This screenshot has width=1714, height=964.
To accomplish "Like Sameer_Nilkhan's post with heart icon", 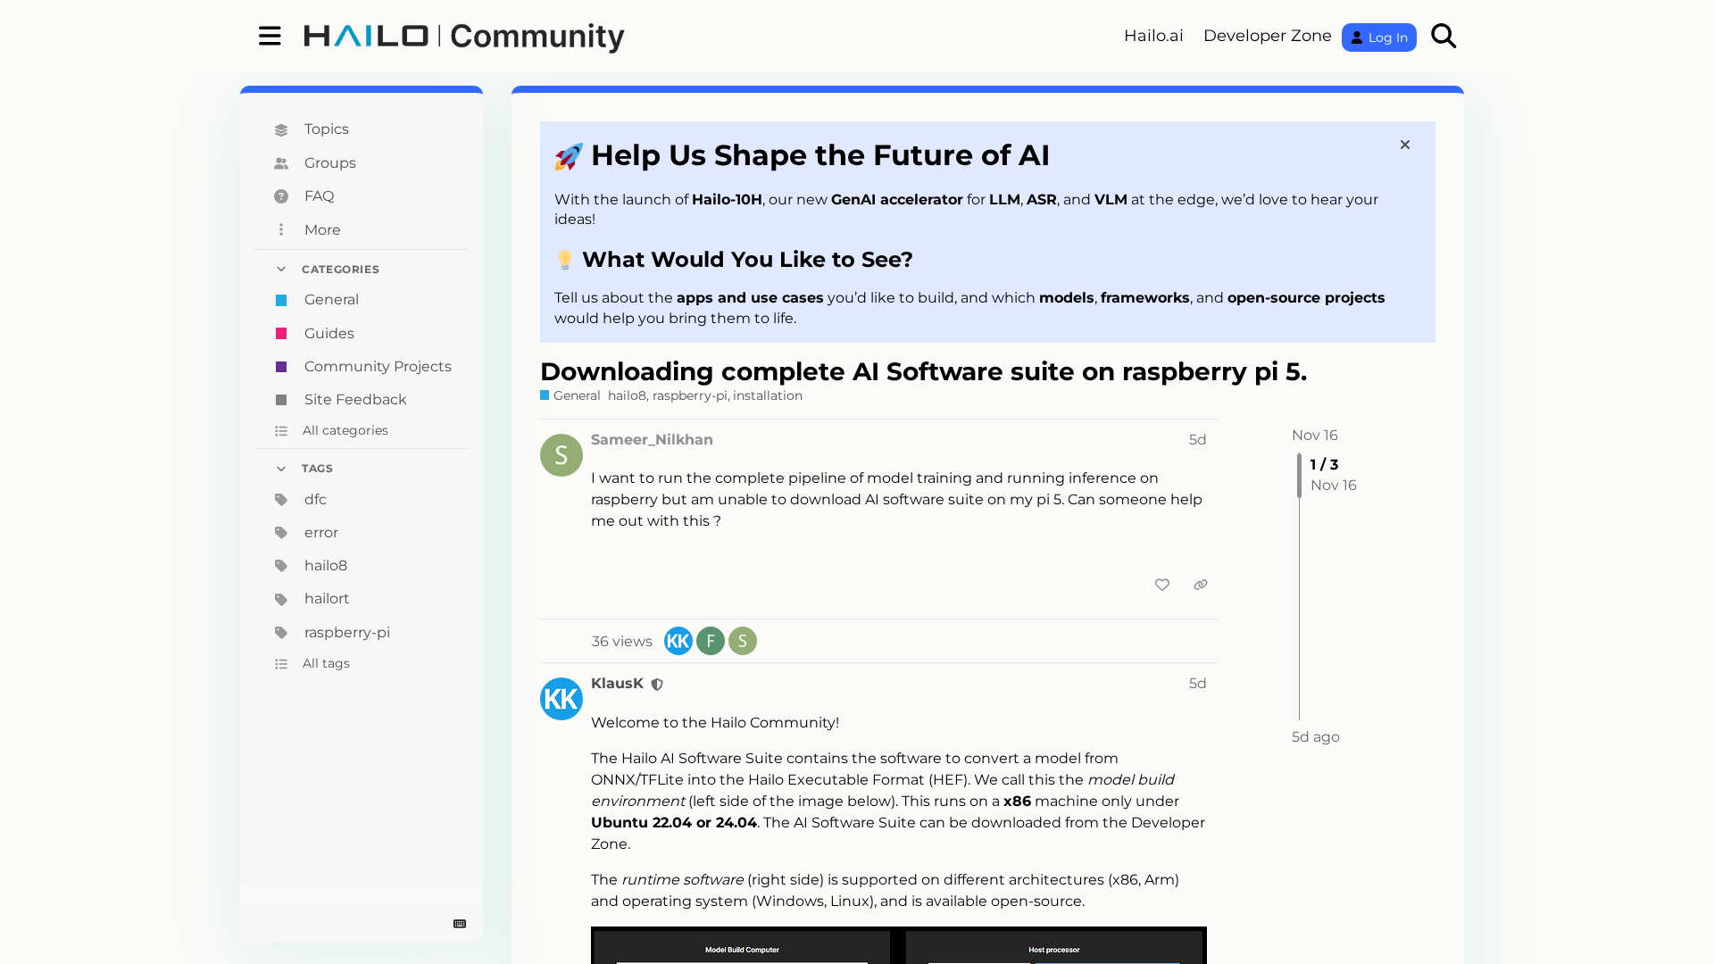I will 1161,585.
